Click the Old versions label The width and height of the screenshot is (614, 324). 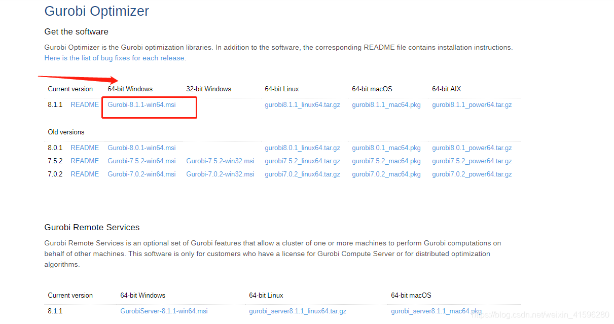click(66, 132)
